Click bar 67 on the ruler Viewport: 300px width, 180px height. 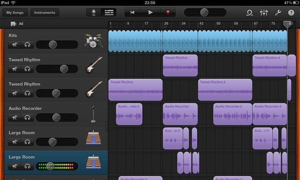255,23
